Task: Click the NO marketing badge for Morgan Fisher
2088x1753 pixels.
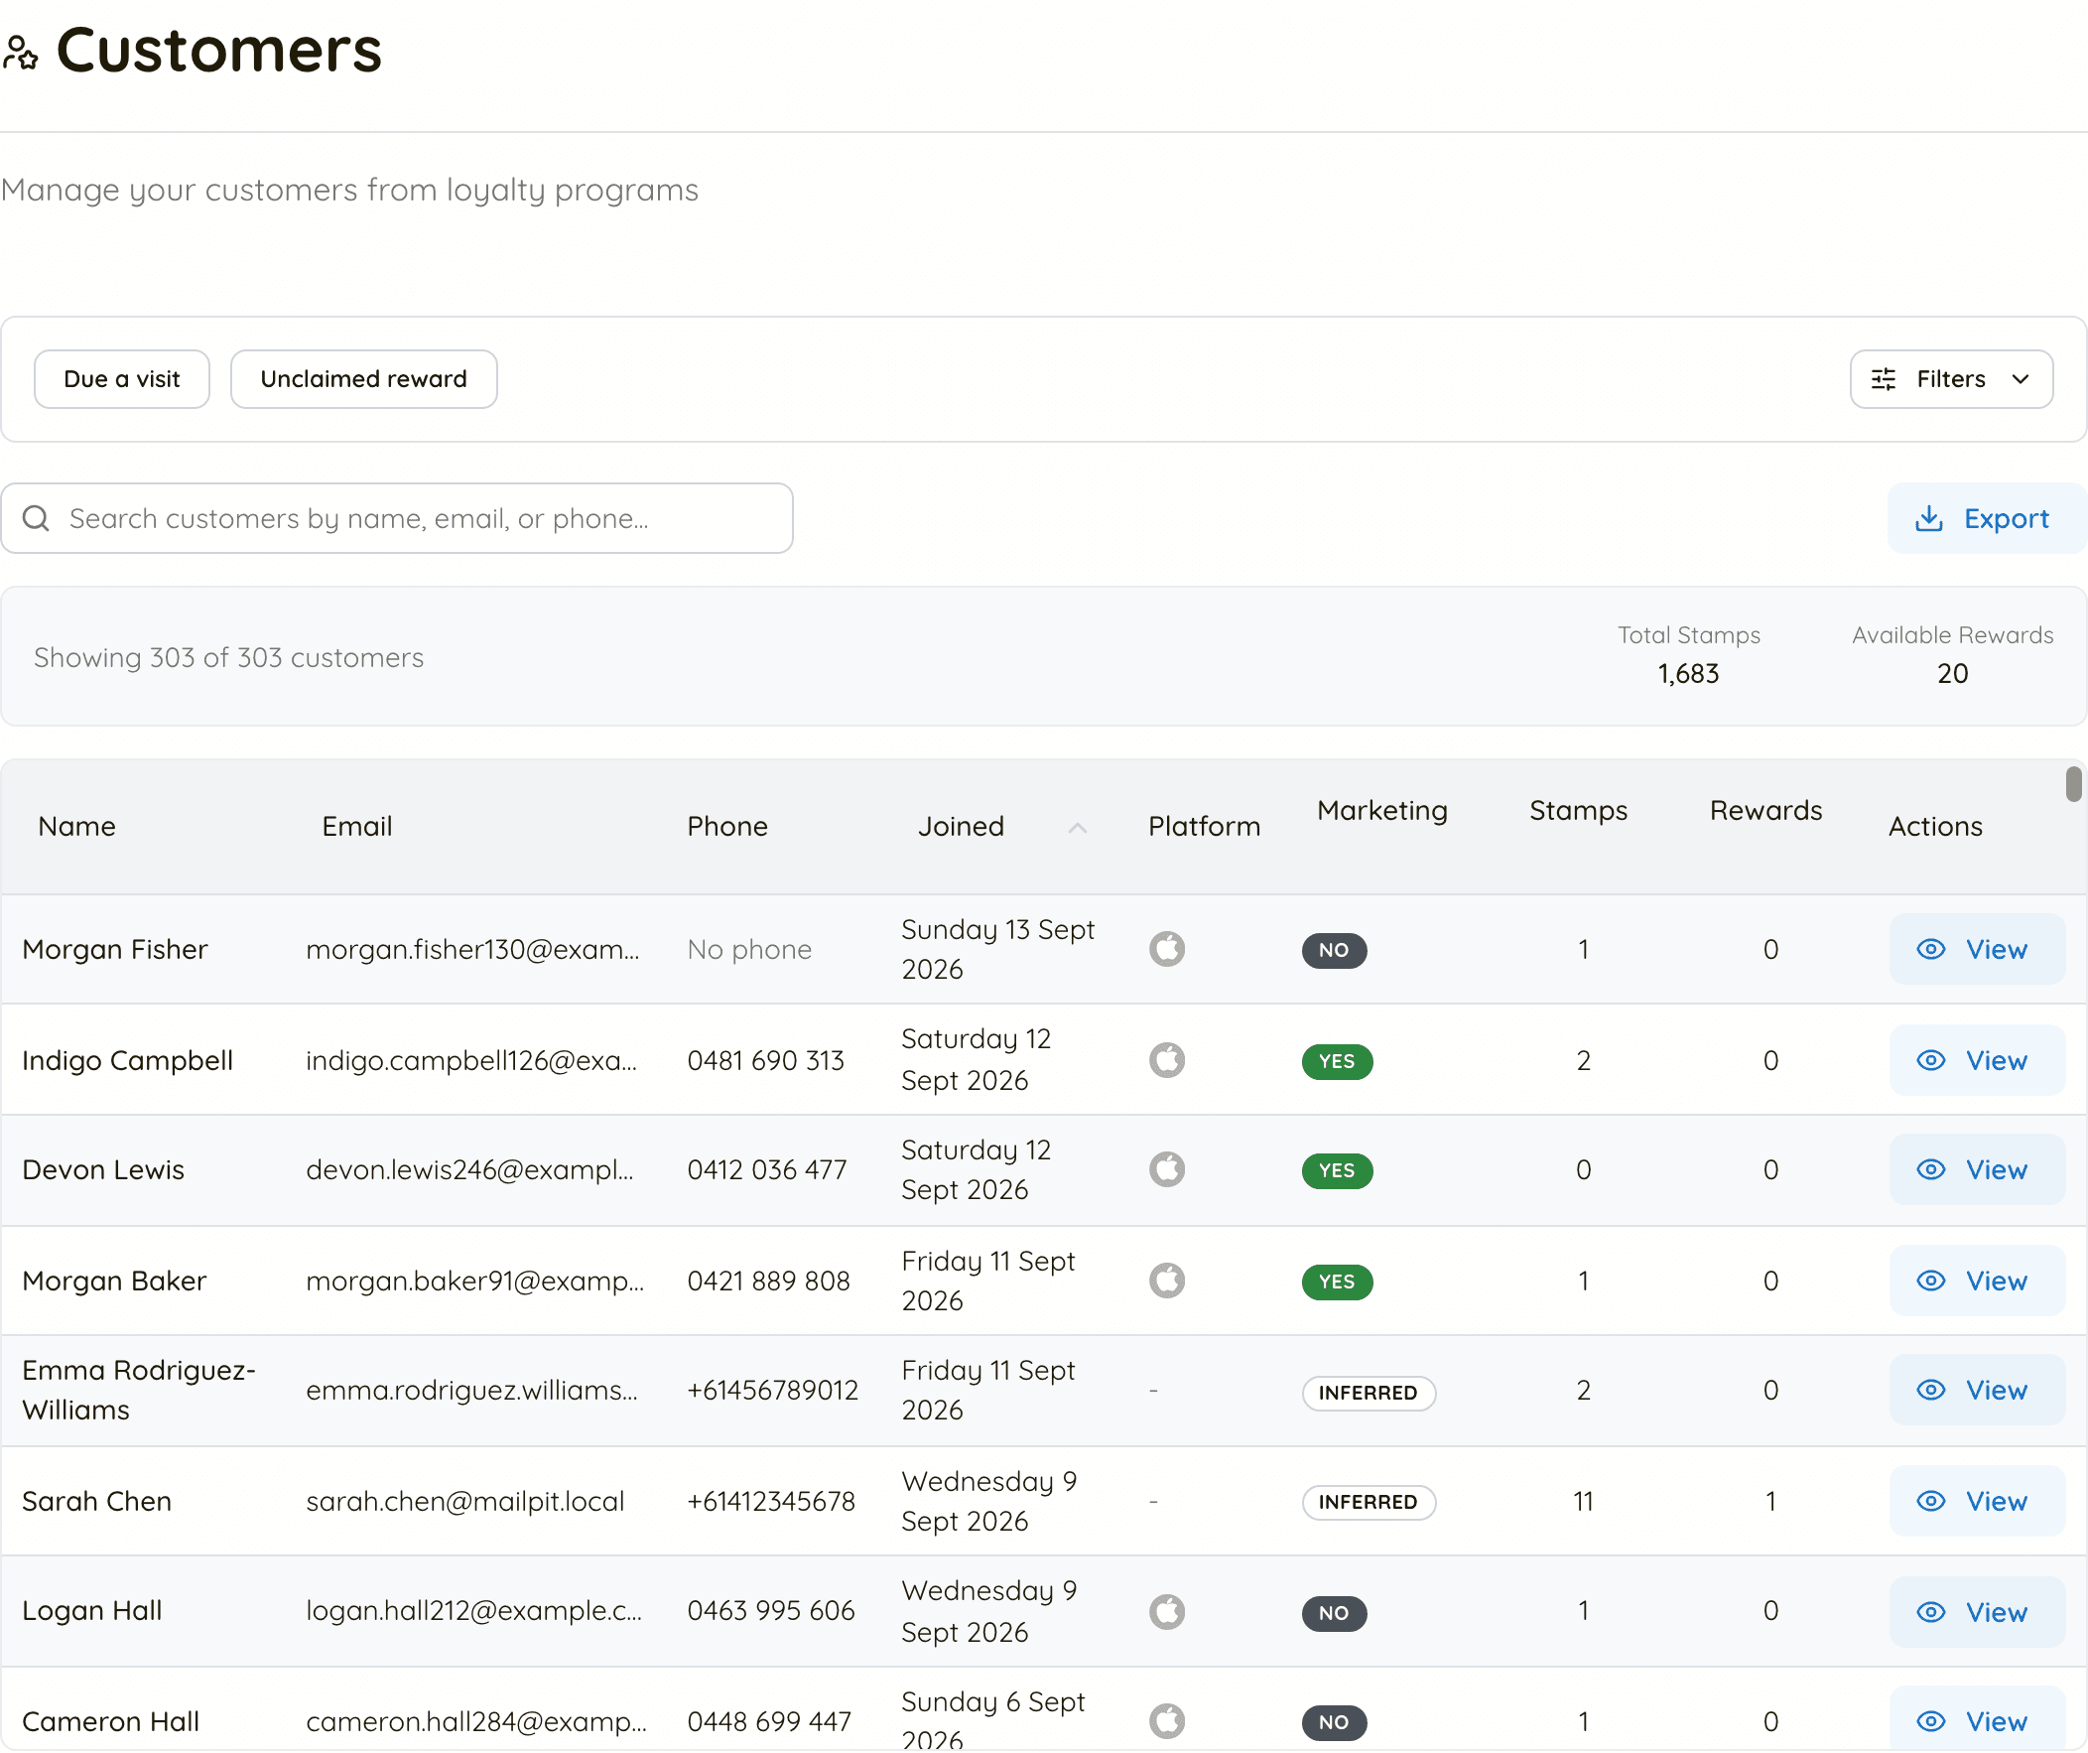Action: coord(1335,951)
